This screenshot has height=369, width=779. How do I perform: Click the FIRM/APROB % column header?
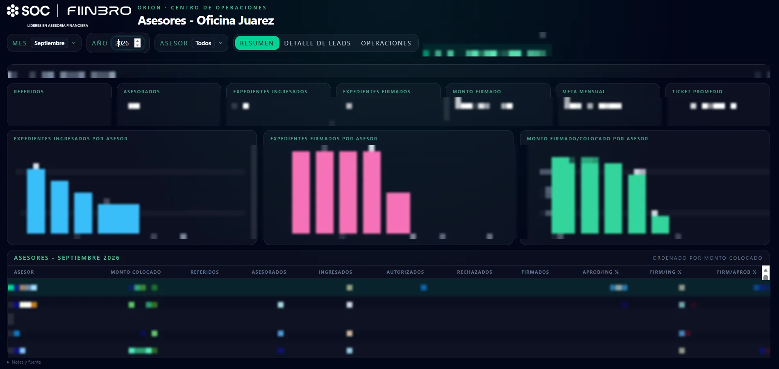[736, 272]
